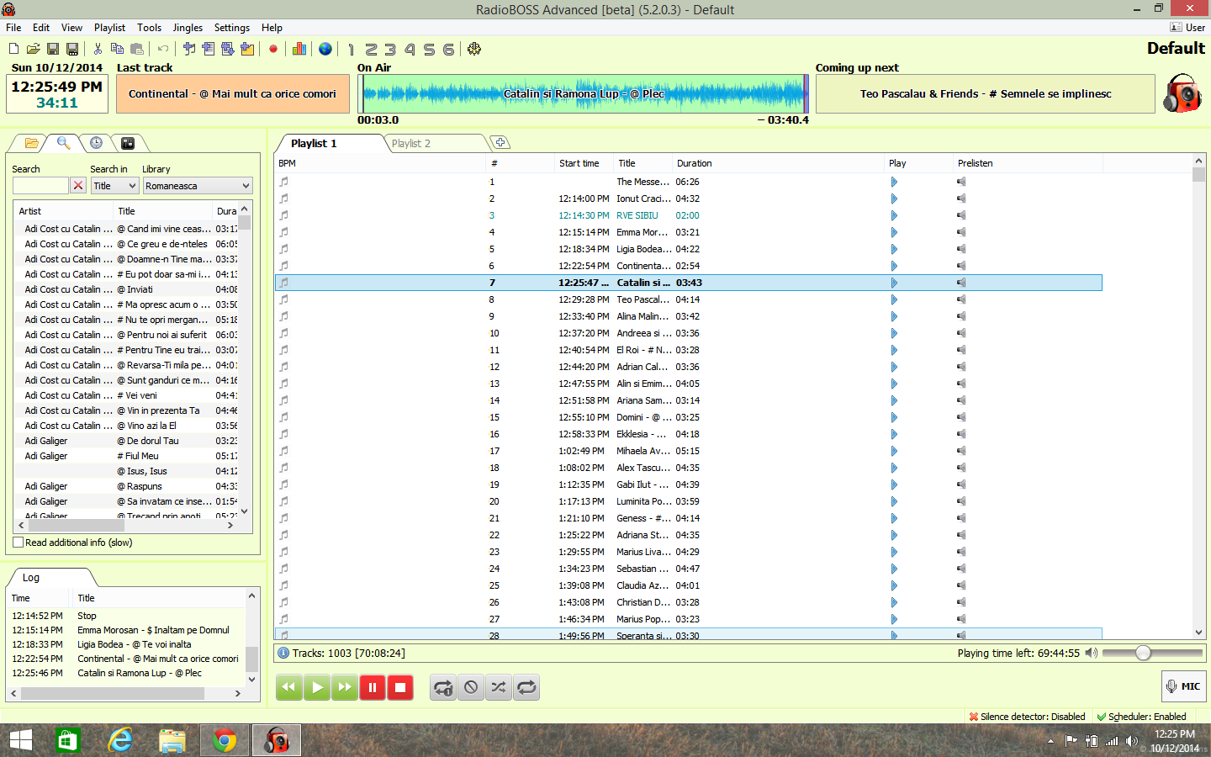The image size is (1211, 757).
Task: Click the search text input field
Action: [x=40, y=185]
